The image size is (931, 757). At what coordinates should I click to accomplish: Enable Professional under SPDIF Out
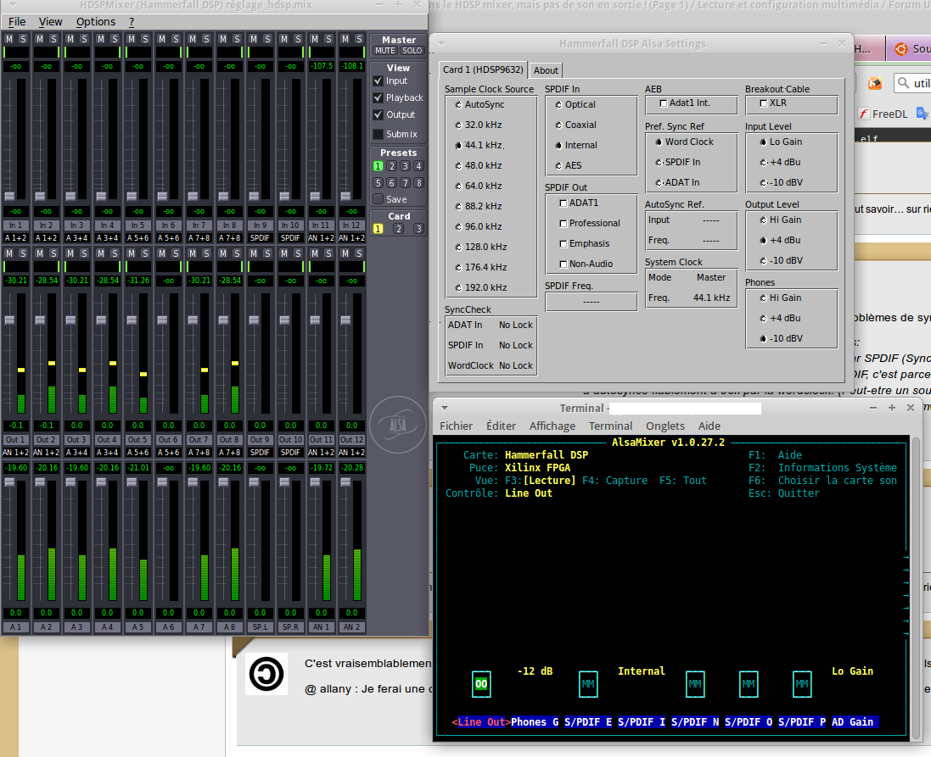564,224
